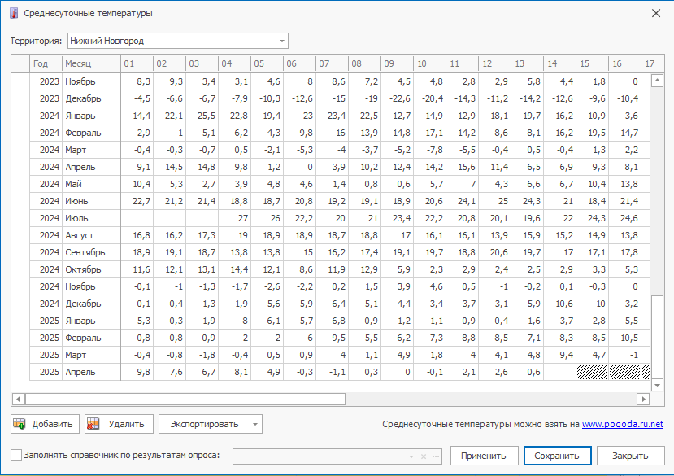Viewport: 674px width, 476px height.
Task: Select day 16 value 13,8 for Май 2024
Action: 624,184
